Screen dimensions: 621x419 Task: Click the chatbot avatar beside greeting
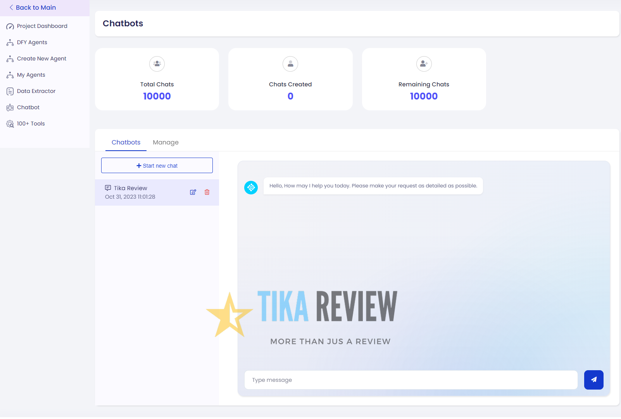click(251, 187)
